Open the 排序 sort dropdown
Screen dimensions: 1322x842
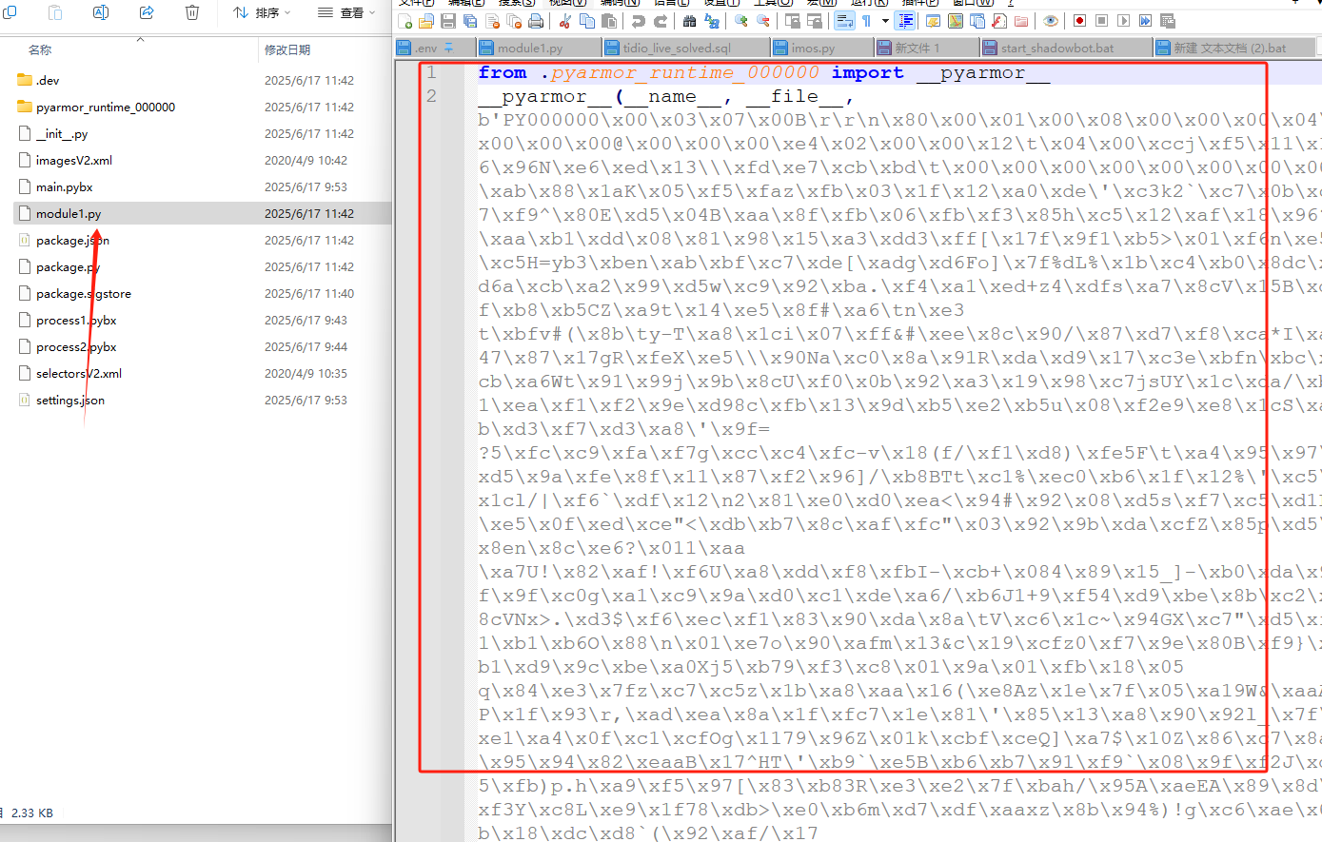click(262, 12)
